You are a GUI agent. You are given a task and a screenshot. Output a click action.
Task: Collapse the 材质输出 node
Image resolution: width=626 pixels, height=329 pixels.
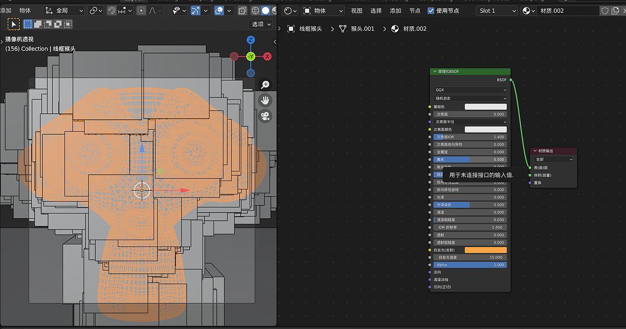click(535, 151)
